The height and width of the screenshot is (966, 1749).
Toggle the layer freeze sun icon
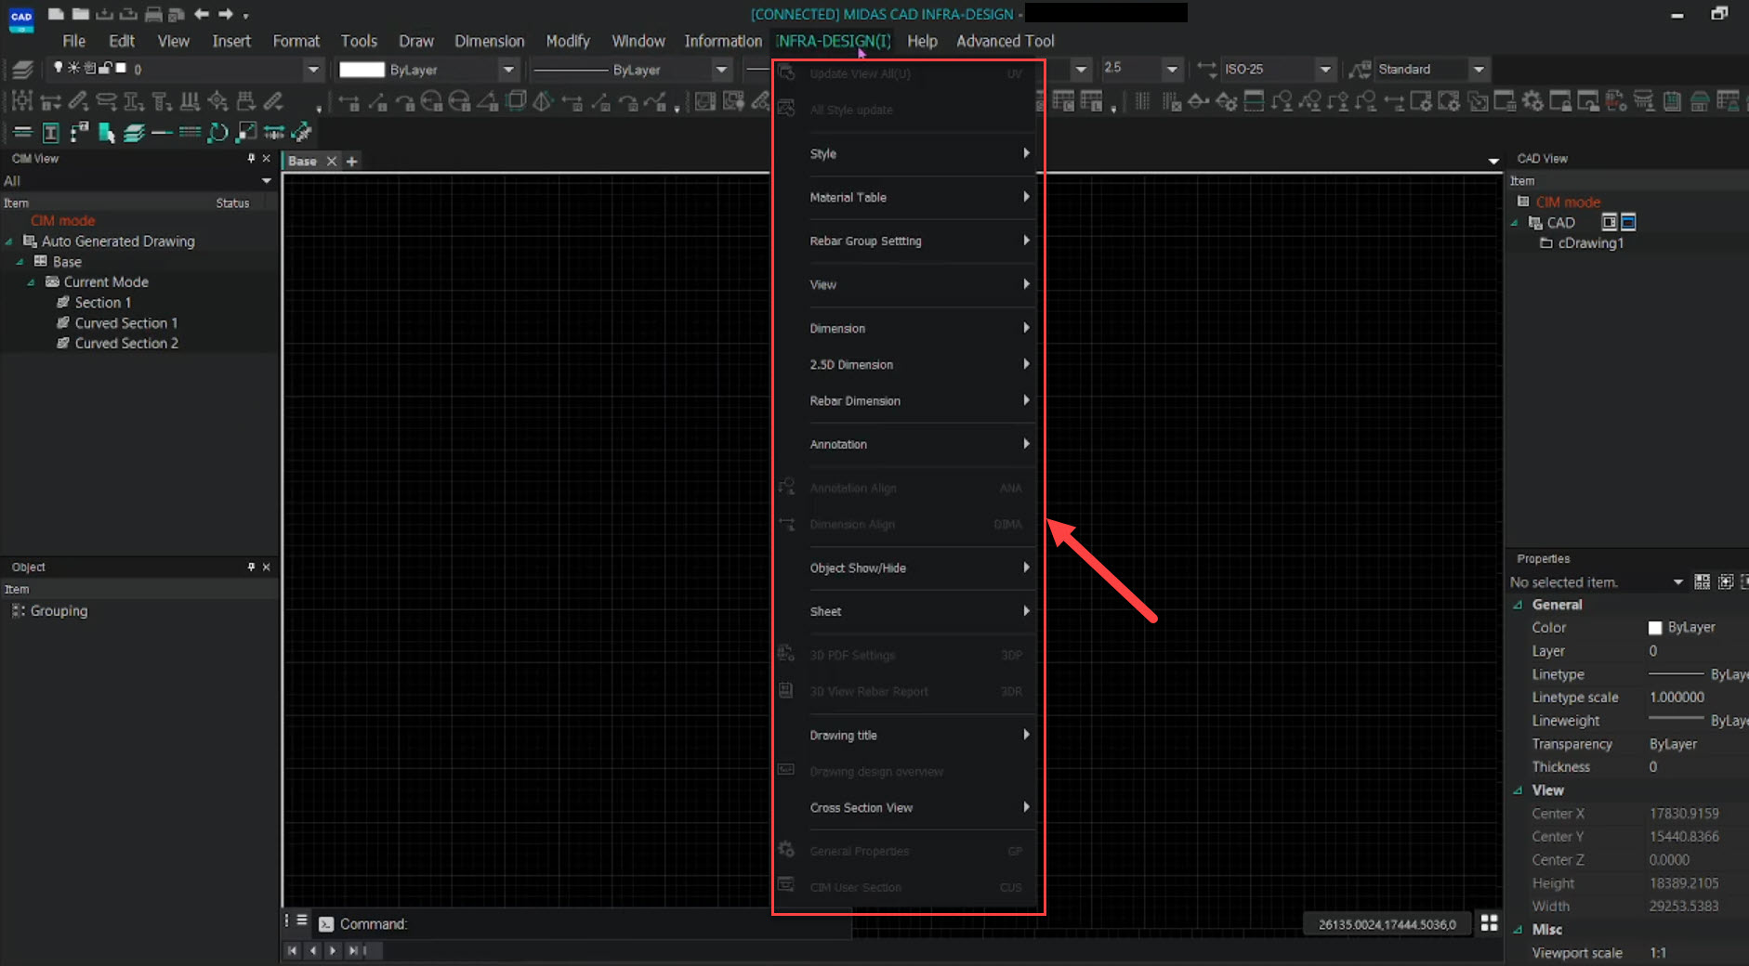pyautogui.click(x=73, y=68)
